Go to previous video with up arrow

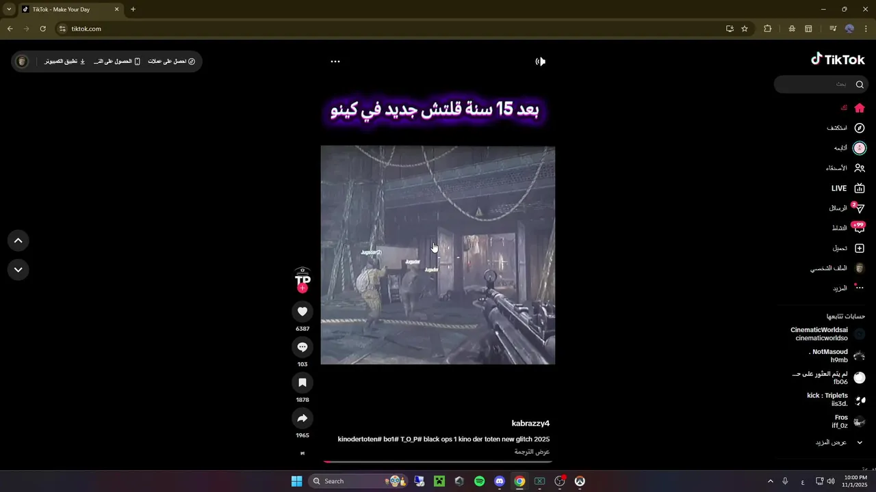[x=18, y=241]
